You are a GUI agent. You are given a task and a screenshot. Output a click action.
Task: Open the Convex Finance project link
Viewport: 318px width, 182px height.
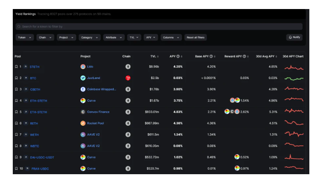point(98,112)
